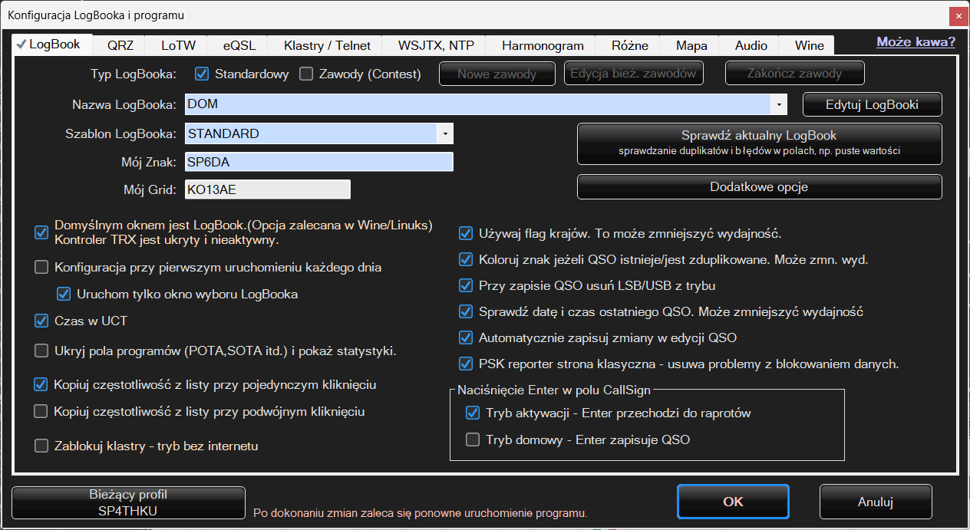The height and width of the screenshot is (530, 970).
Task: Click the Może kawa? link
Action: [x=916, y=42]
